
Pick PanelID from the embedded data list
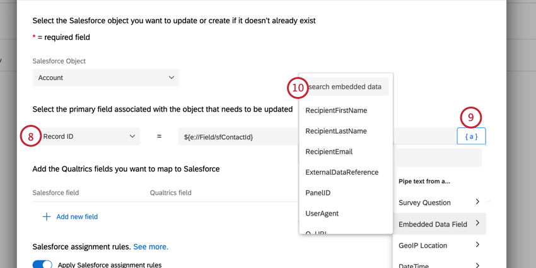(318, 193)
